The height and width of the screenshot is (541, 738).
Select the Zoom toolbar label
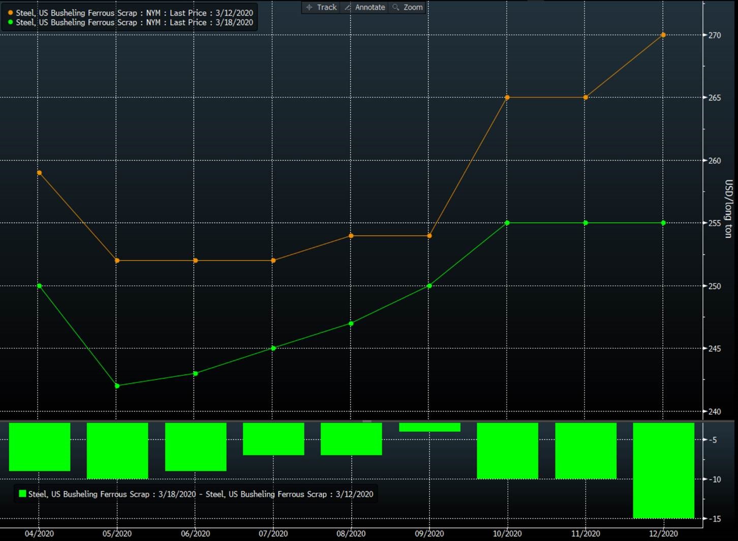pos(413,7)
